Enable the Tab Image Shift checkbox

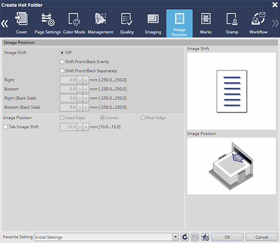click(5, 127)
